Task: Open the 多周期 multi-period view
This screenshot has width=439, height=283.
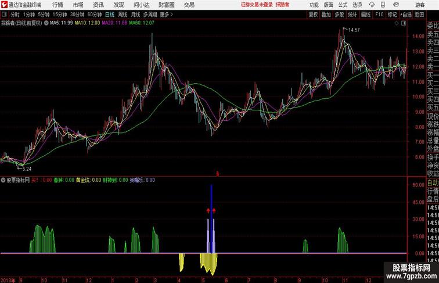Action: [x=150, y=15]
